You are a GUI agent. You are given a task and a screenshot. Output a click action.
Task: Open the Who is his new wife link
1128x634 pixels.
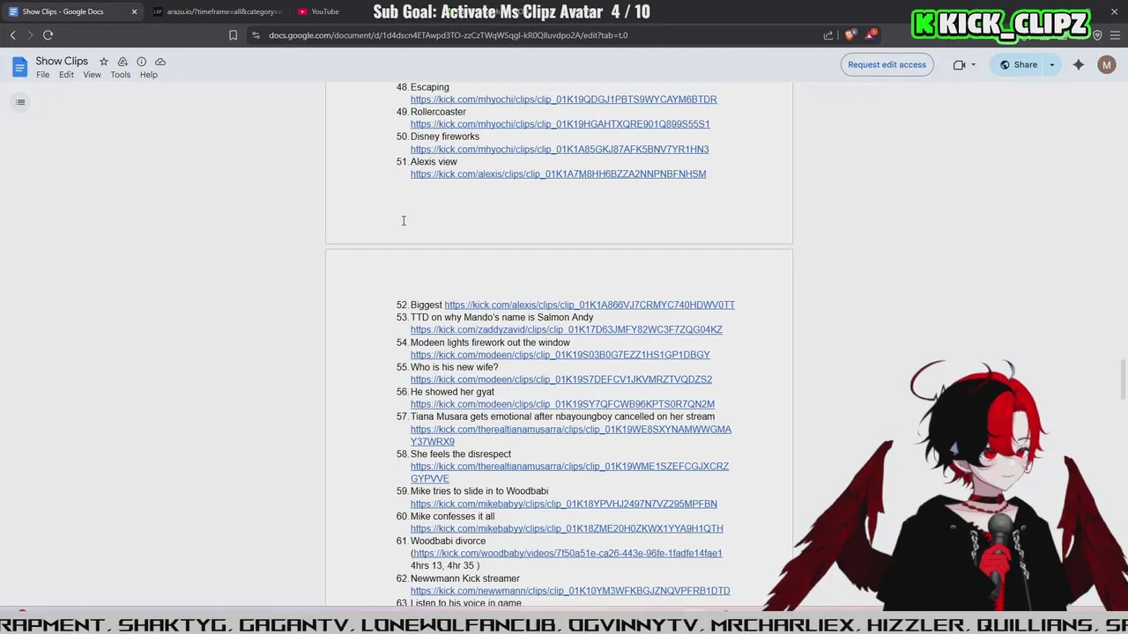pyautogui.click(x=561, y=380)
